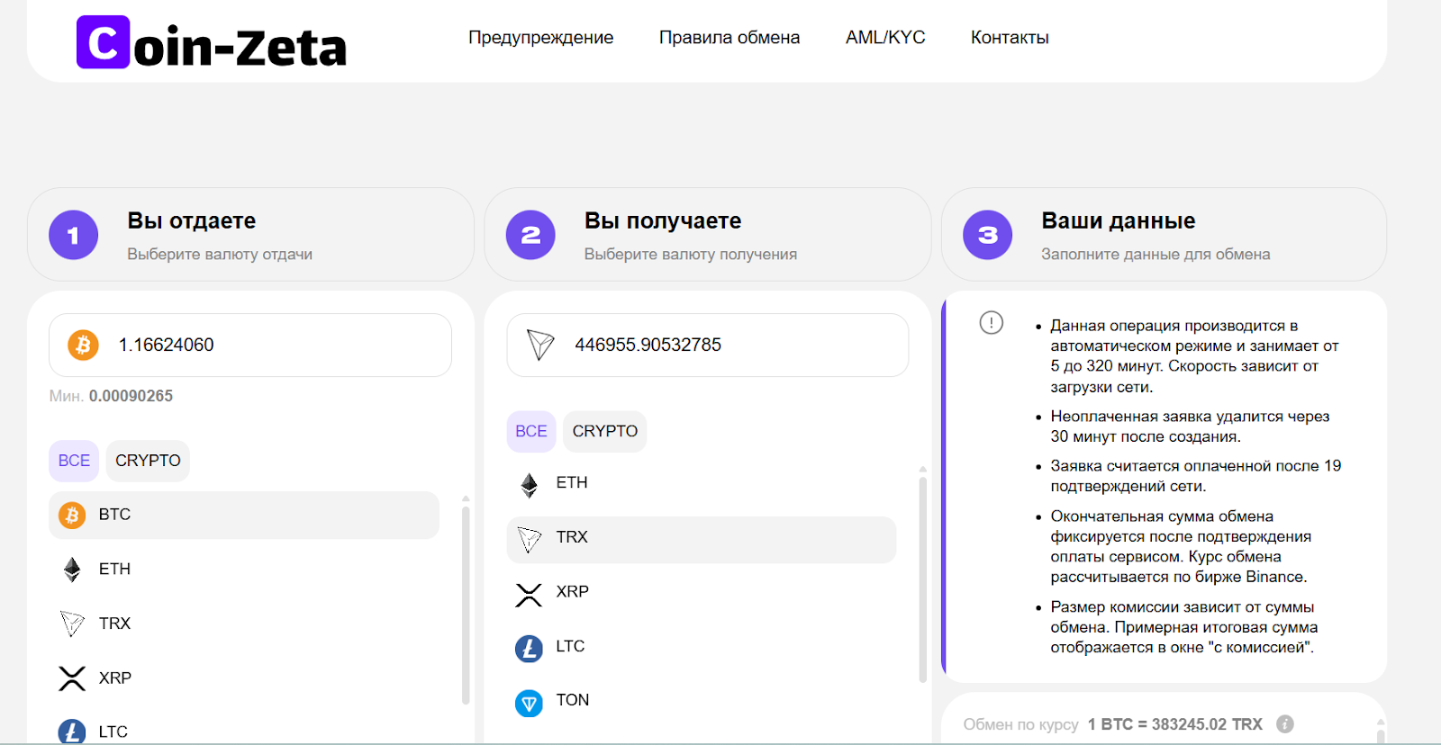Select TON in the receive currency list
Viewport: 1441px width, 745px height.
[x=572, y=701]
